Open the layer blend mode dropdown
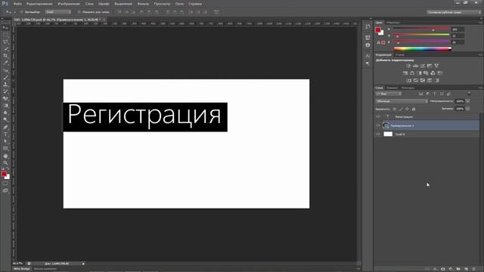Image resolution: width=484 pixels, height=272 pixels. (402, 101)
